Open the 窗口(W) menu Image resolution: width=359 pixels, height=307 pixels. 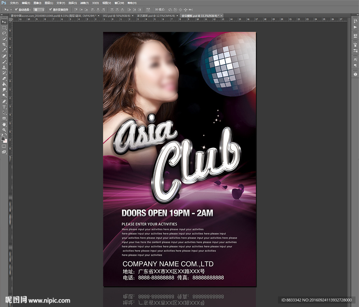click(x=119, y=3)
